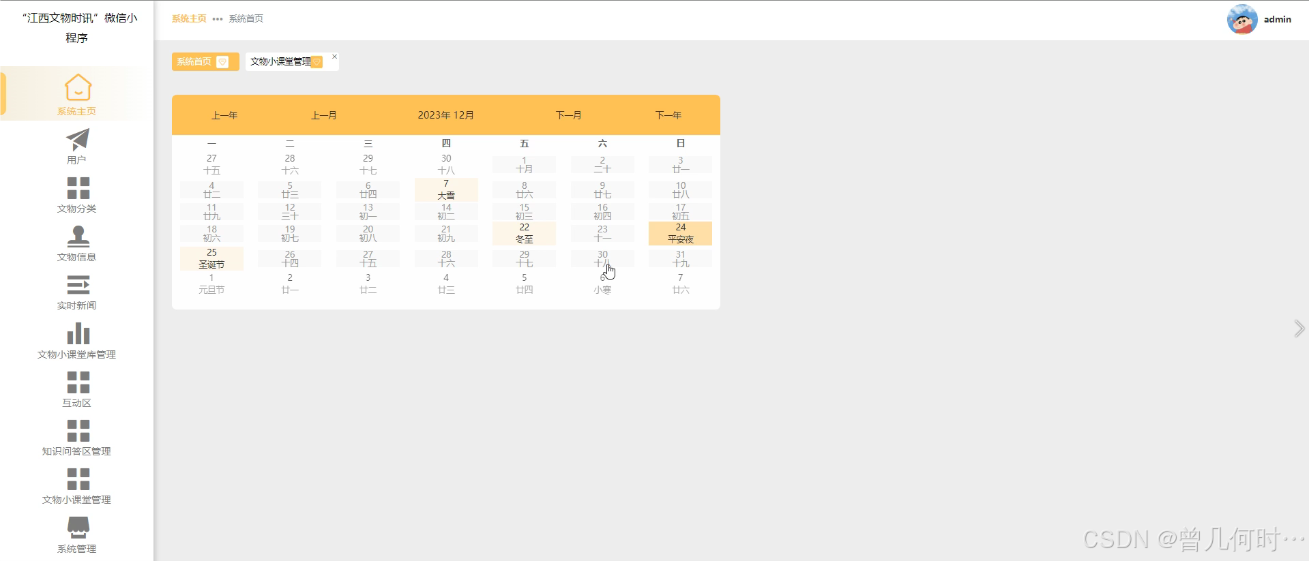The height and width of the screenshot is (561, 1309).
Task: Select December 15 初三 date
Action: [524, 211]
